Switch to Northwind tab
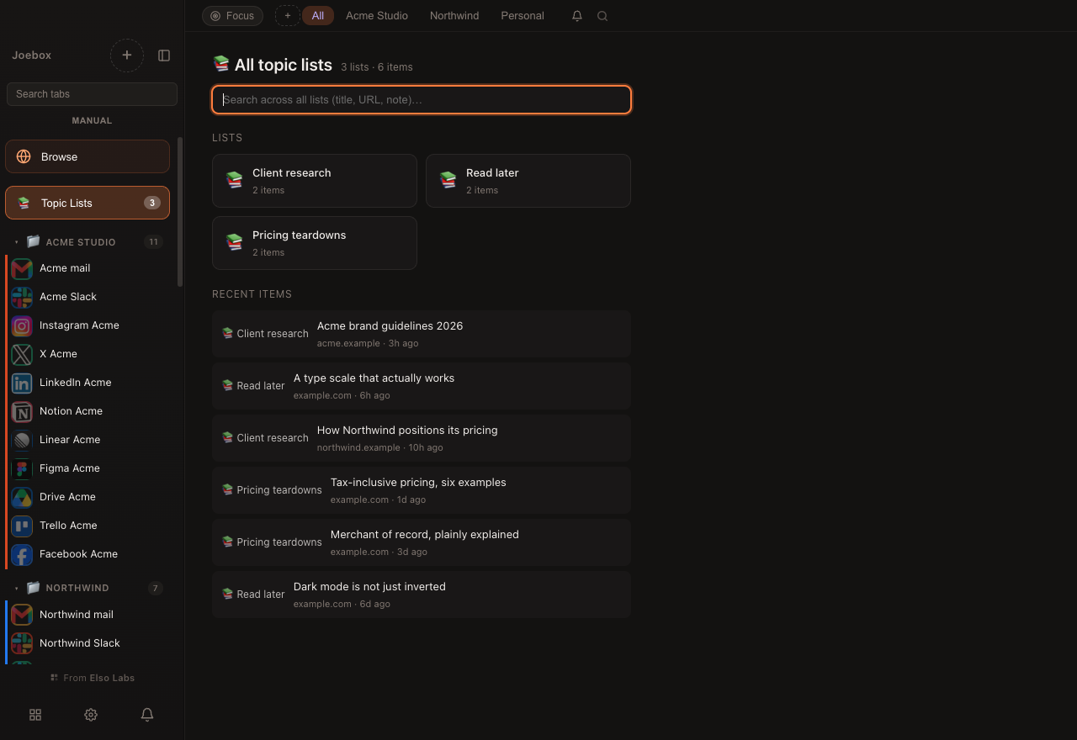The height and width of the screenshot is (740, 1077). pos(454,16)
